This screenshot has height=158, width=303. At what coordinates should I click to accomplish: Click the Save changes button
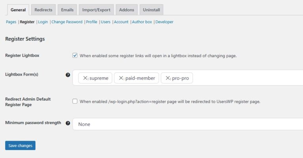pos(20,145)
